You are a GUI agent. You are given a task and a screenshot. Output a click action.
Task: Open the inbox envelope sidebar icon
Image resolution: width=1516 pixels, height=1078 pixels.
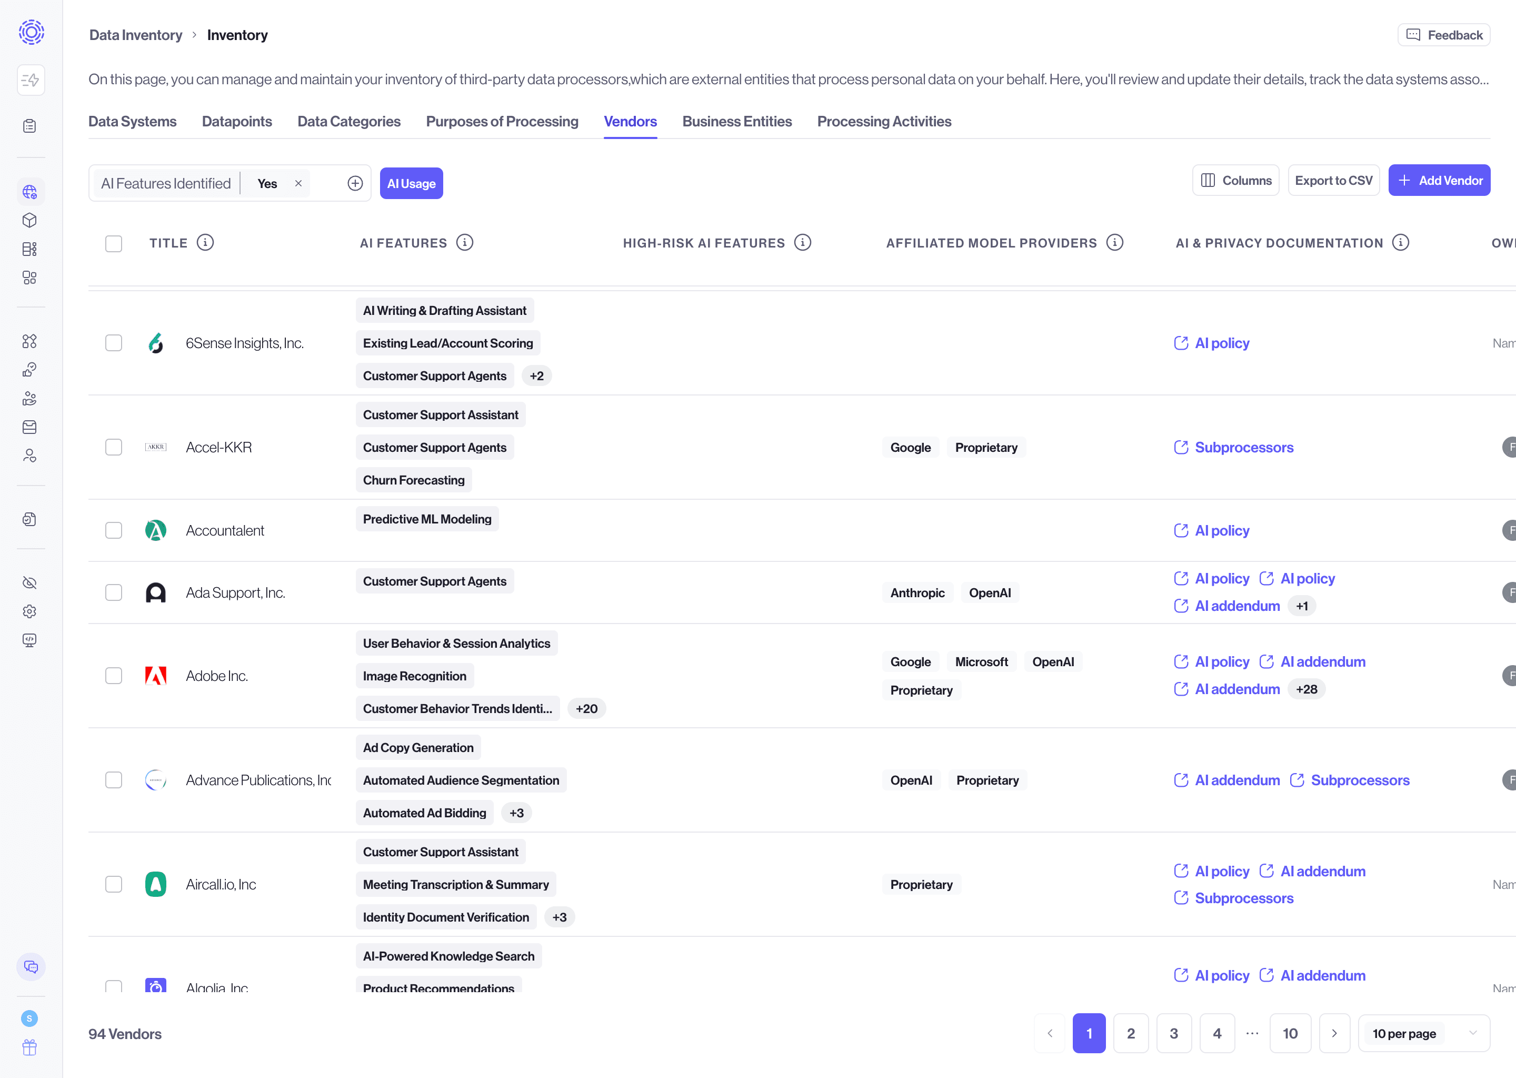pos(30,427)
